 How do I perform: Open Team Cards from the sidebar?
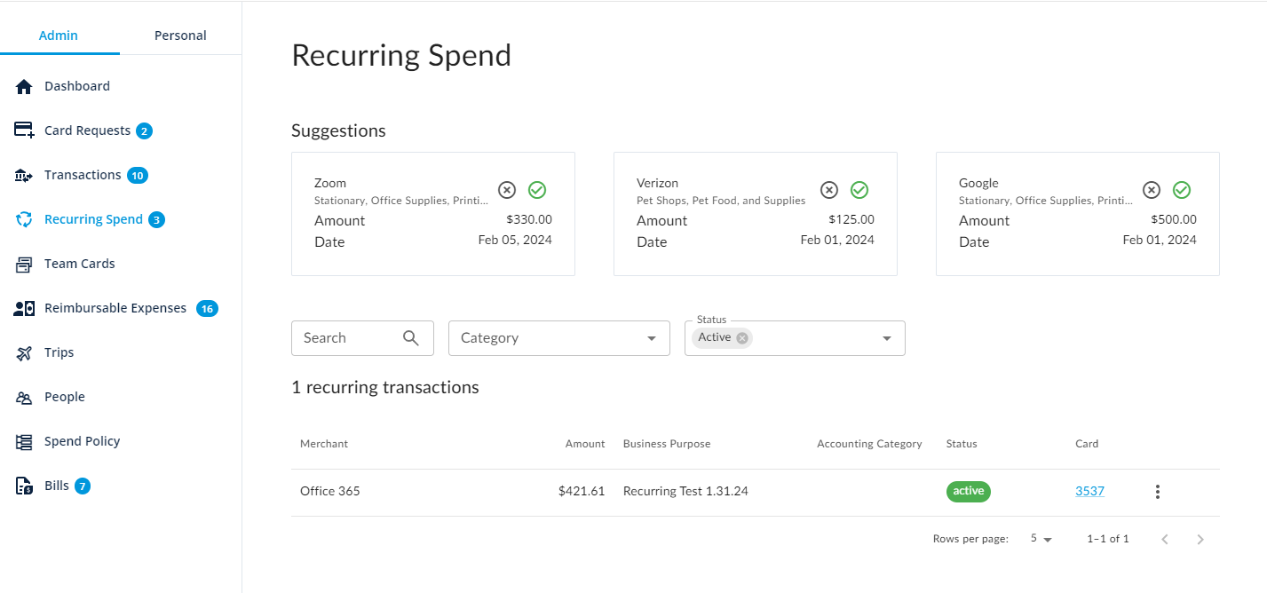tap(79, 263)
